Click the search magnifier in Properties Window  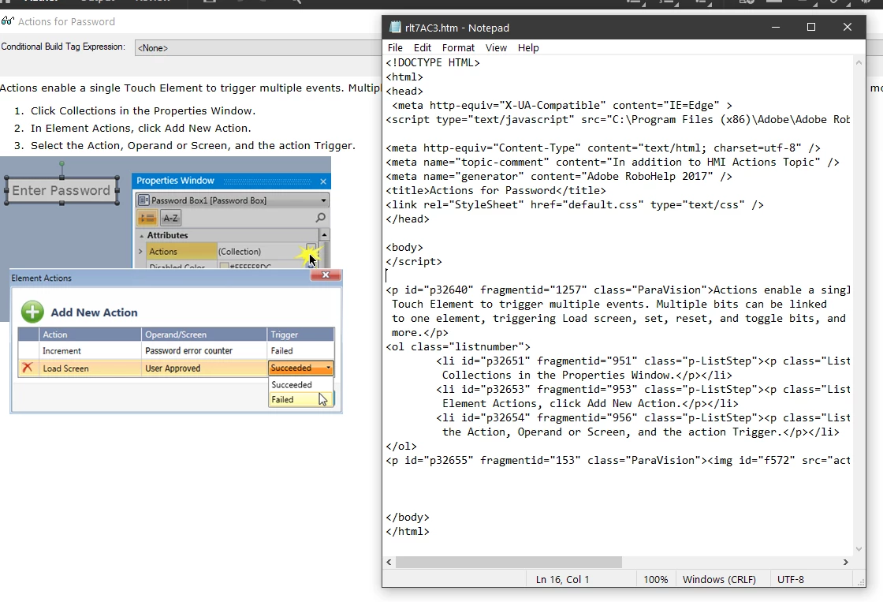click(320, 218)
